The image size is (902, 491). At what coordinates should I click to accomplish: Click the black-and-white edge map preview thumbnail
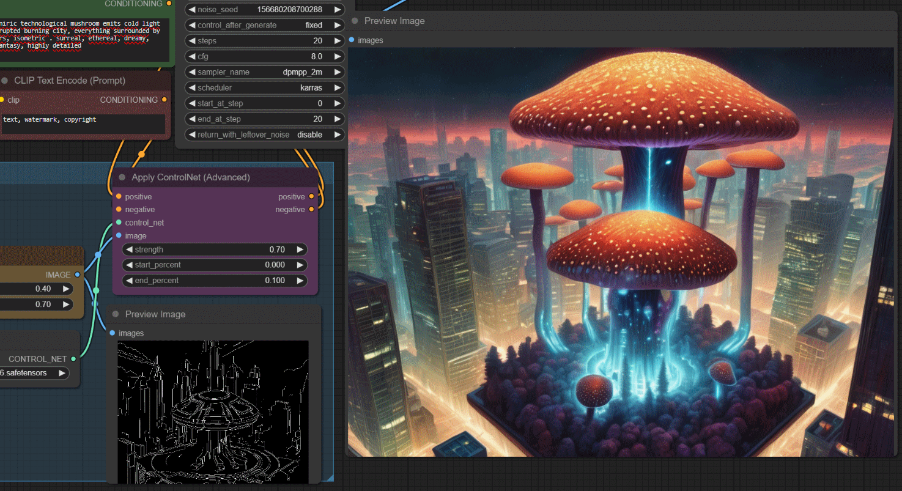tap(213, 412)
